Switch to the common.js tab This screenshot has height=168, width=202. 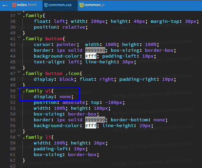(x=92, y=5)
